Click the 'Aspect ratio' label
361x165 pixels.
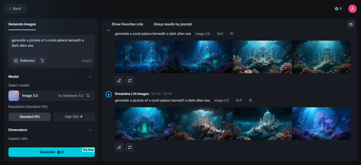coord(18,139)
